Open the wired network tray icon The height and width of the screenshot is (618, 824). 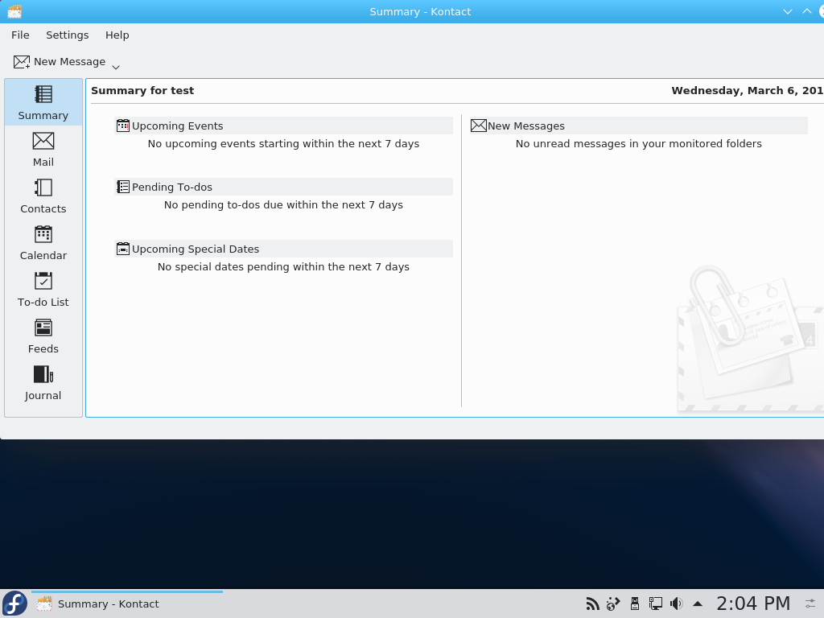coord(655,604)
